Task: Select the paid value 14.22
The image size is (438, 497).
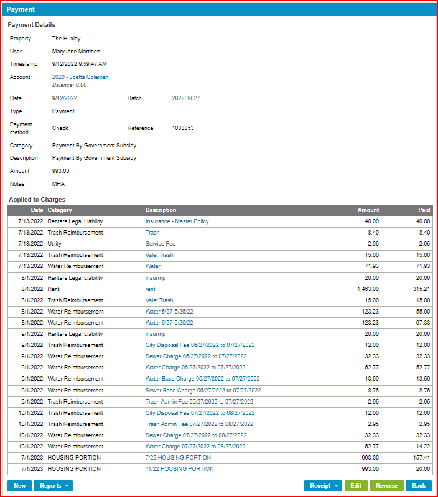Action: tap(423, 447)
